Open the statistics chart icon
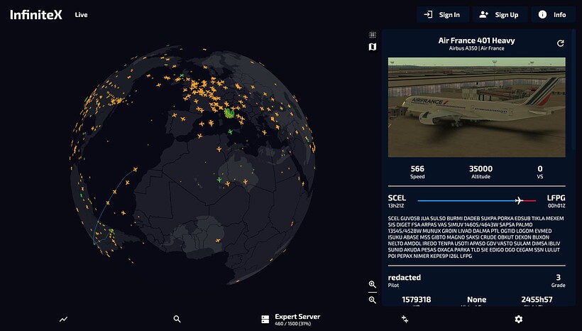This screenshot has height=331, width=582. coord(63,319)
